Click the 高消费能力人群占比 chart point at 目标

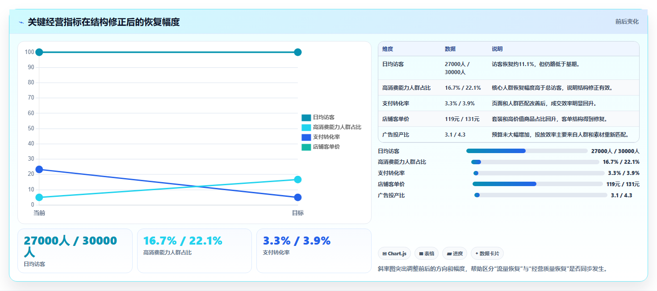(298, 179)
